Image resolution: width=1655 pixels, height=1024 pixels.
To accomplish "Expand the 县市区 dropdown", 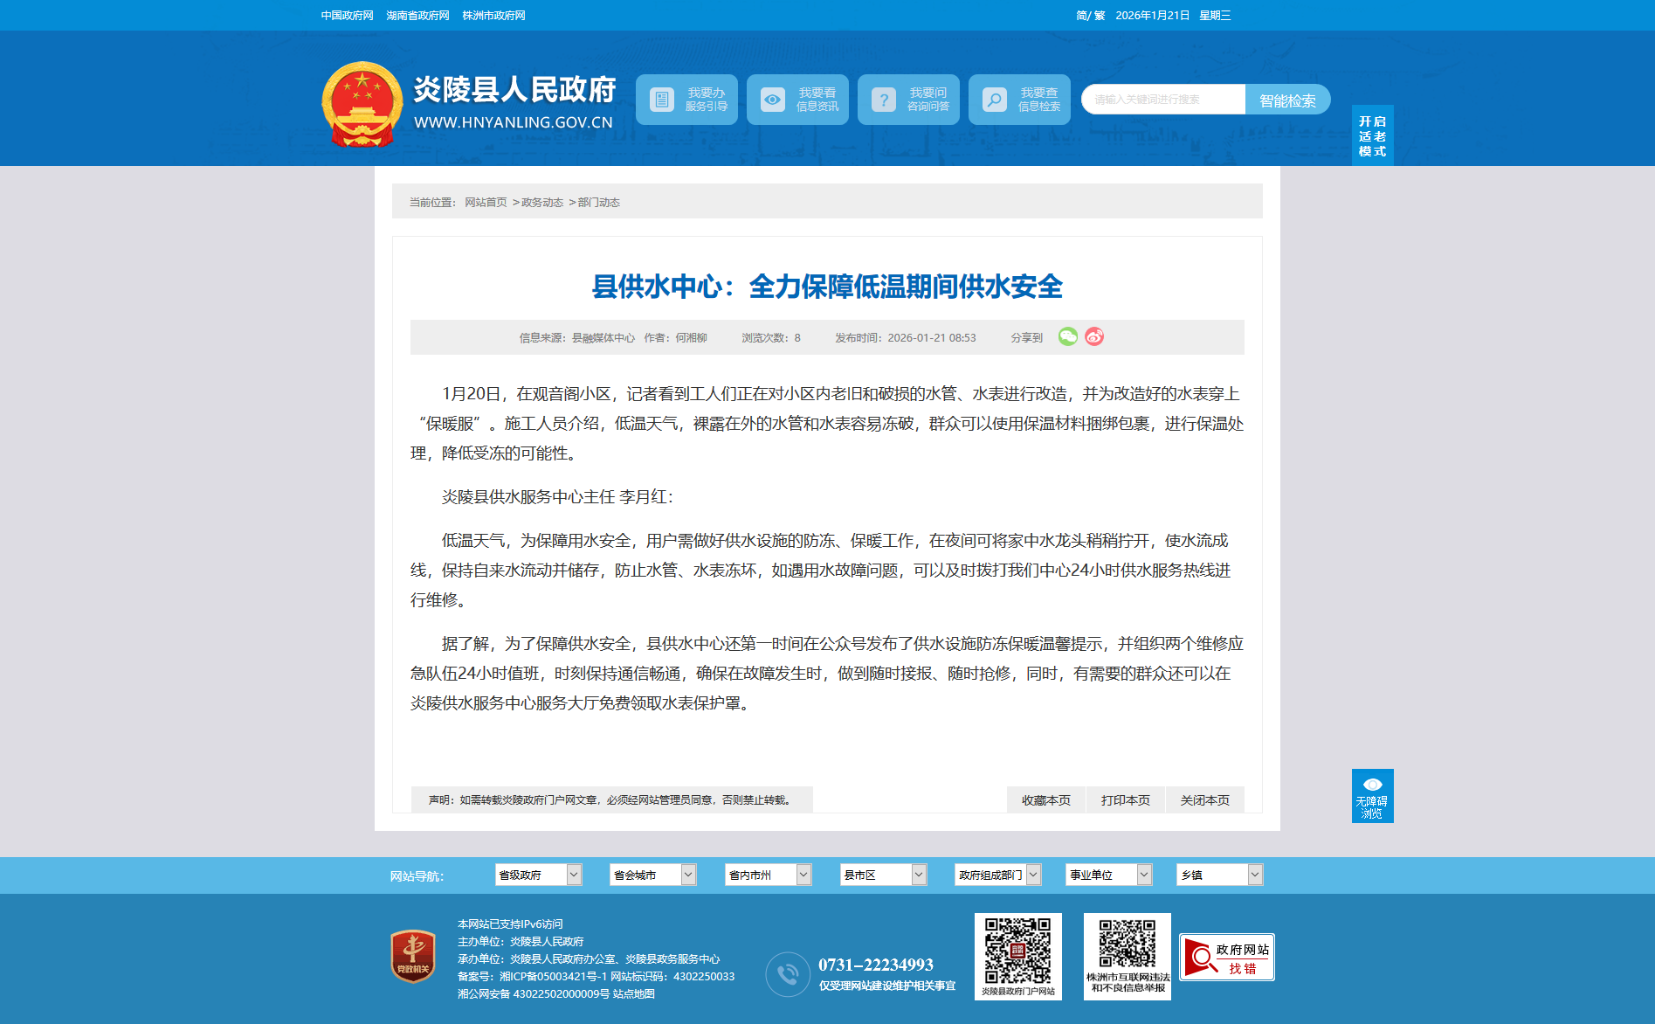I will coord(883,875).
